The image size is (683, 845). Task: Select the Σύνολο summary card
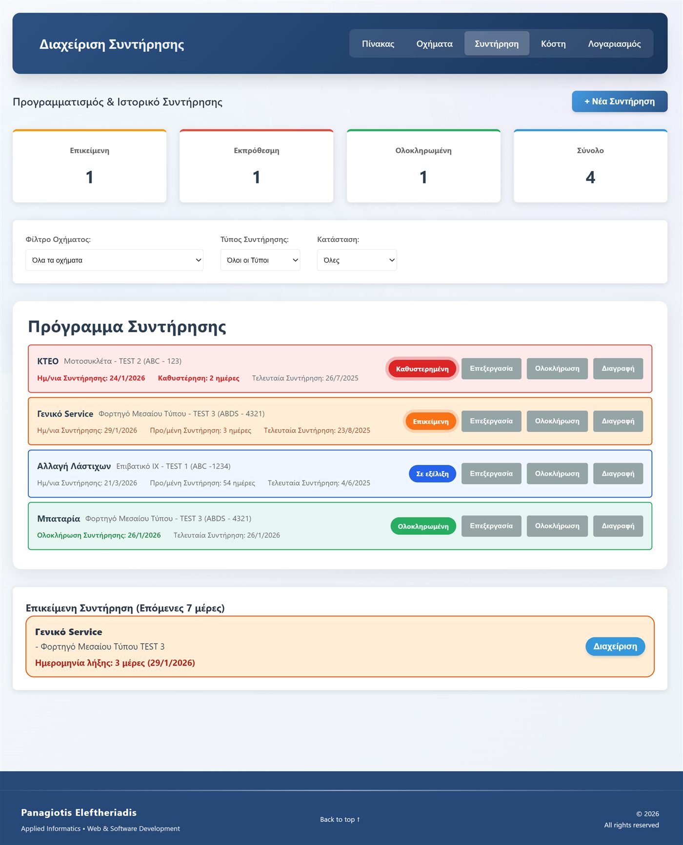coord(590,166)
